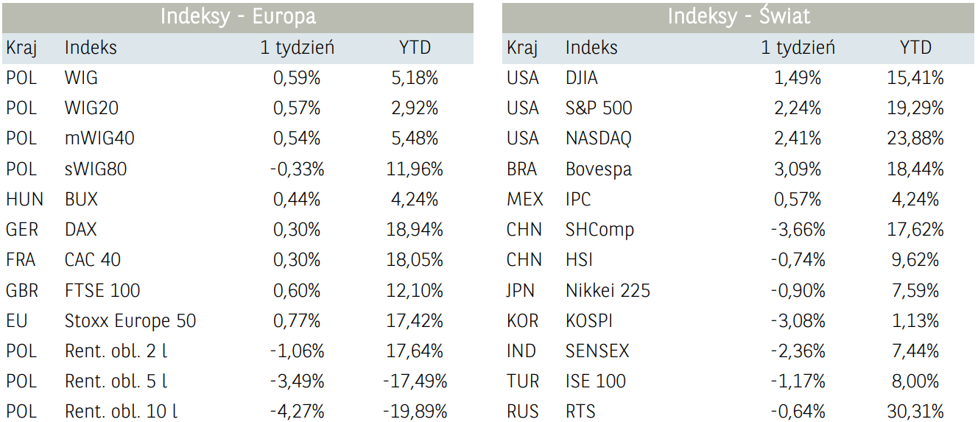
Task: Click the YTD column header in Europa table
Action: pos(415,48)
